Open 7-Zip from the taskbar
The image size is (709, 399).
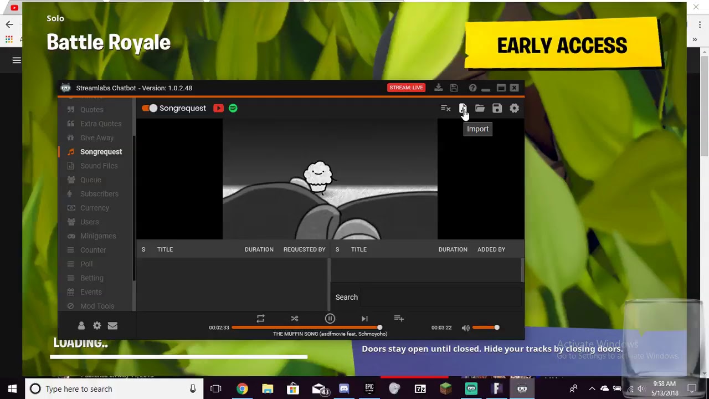point(420,389)
